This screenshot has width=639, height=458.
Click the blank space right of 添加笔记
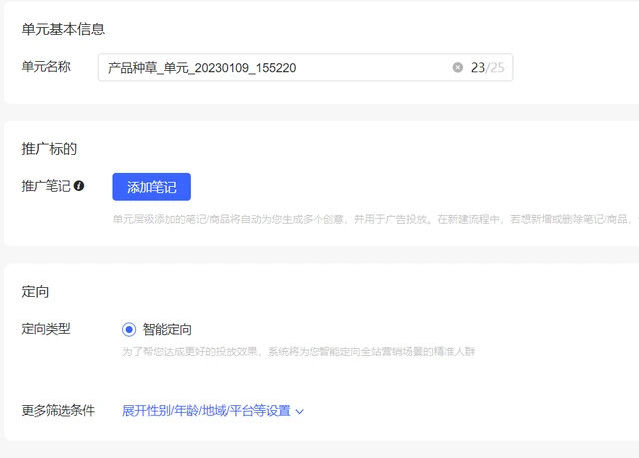click(399, 187)
